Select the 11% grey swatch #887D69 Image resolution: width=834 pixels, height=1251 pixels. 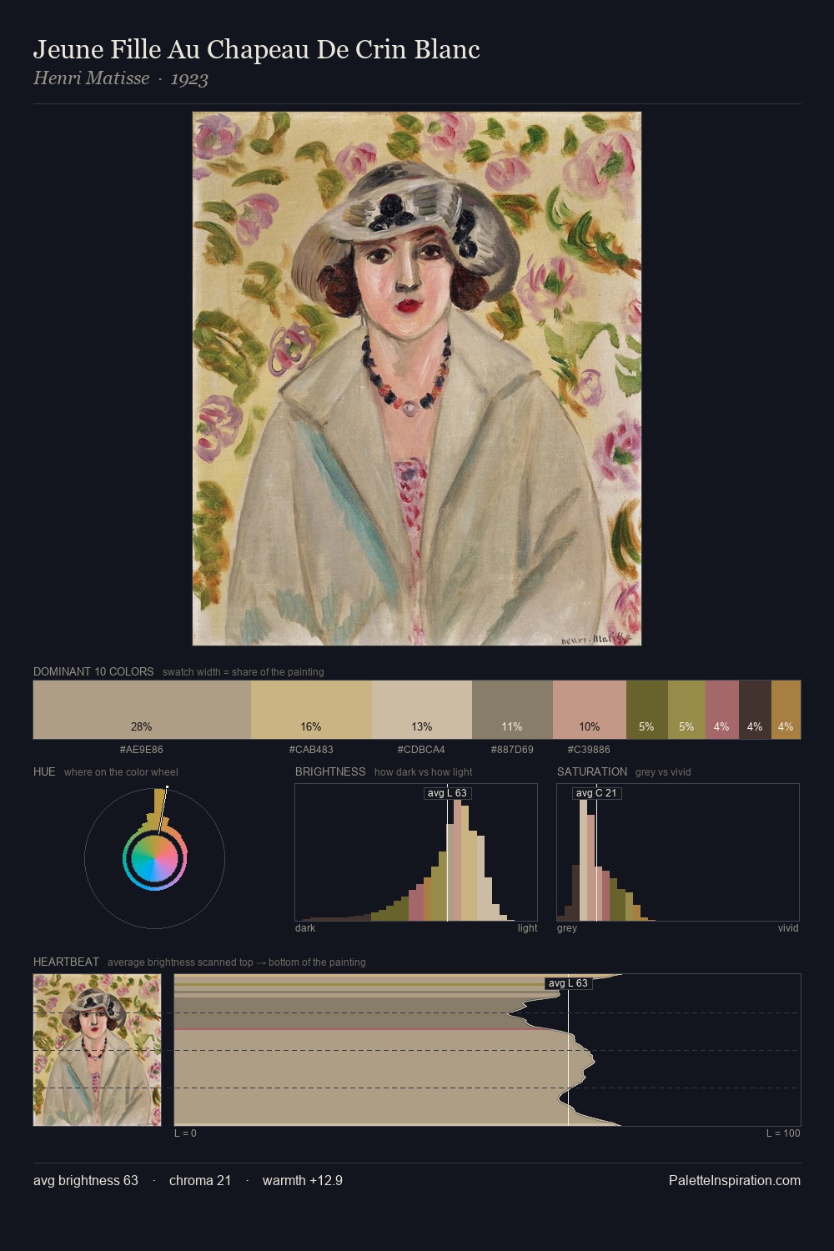tap(512, 710)
